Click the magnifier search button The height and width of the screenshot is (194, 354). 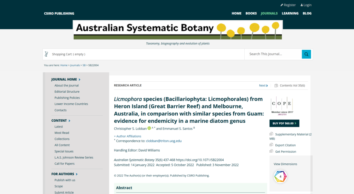[x=306, y=54]
